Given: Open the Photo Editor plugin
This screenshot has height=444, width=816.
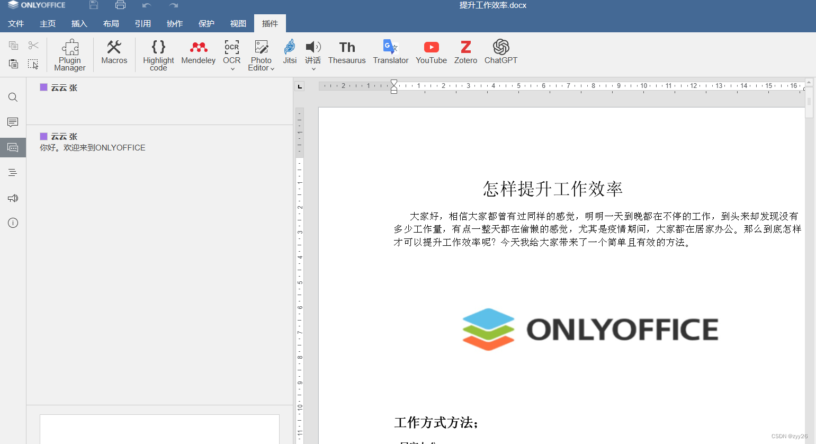Looking at the screenshot, I should [x=261, y=55].
